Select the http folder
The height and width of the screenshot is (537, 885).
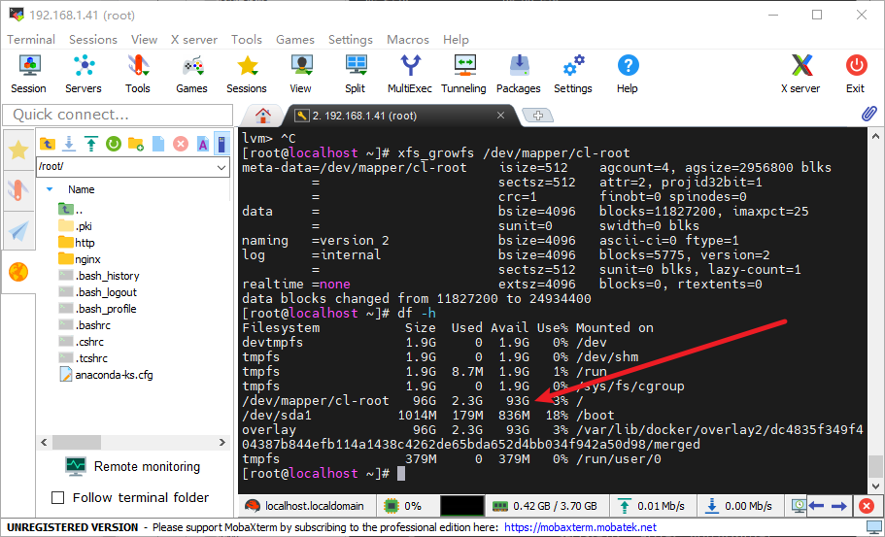tap(76, 243)
